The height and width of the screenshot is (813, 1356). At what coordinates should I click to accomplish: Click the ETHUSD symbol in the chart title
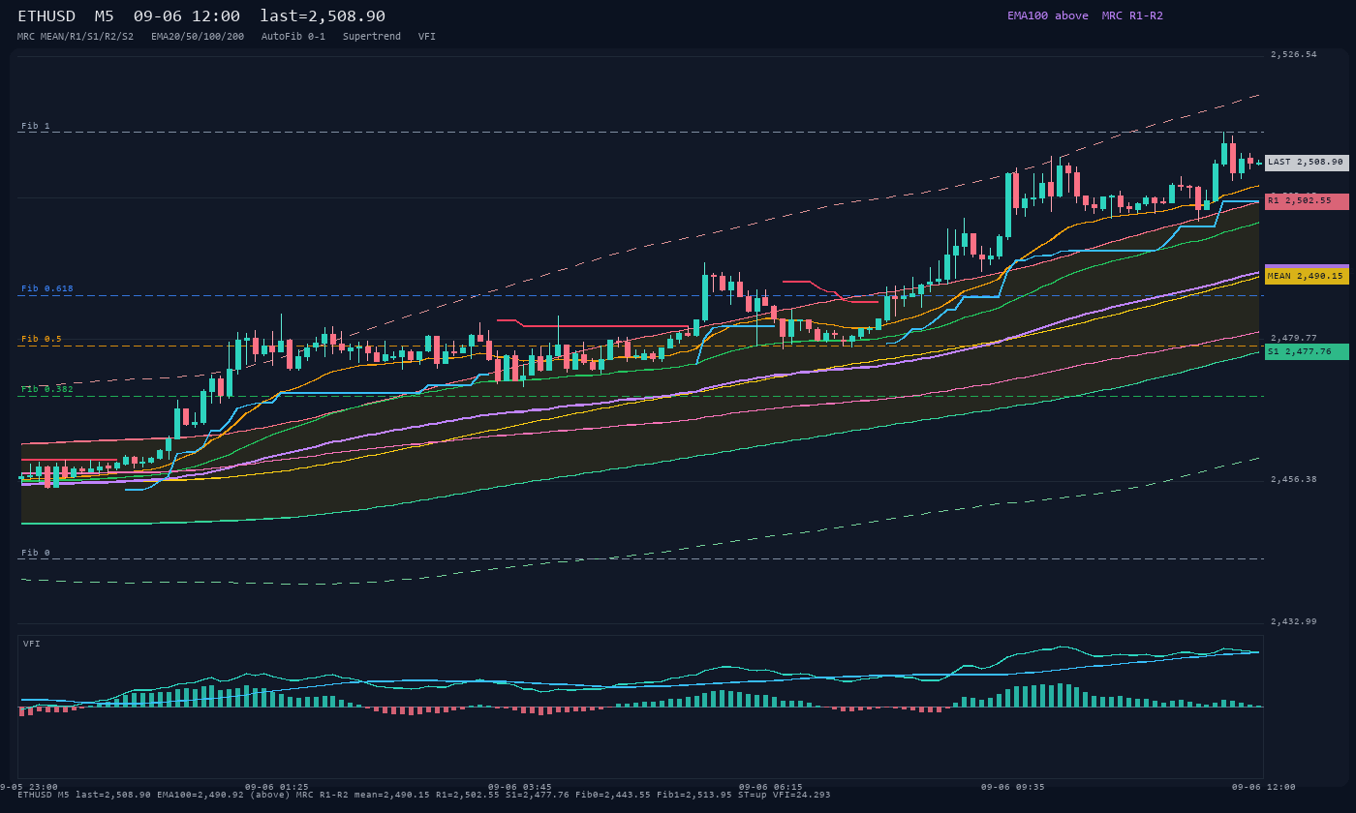click(46, 16)
